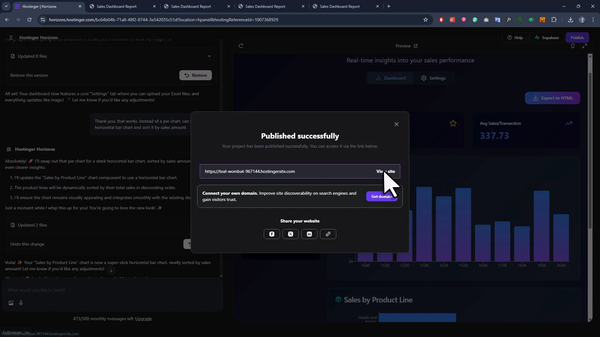Open the Supabase integration
This screenshot has height=337, width=600.
coord(547,37)
